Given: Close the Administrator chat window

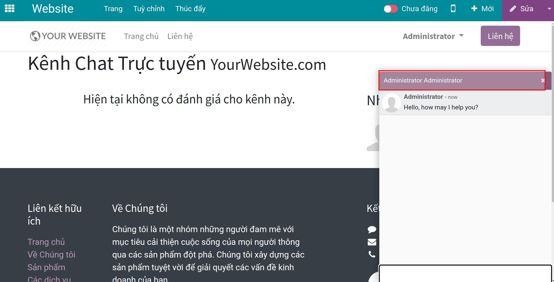Looking at the screenshot, I should (542, 80).
